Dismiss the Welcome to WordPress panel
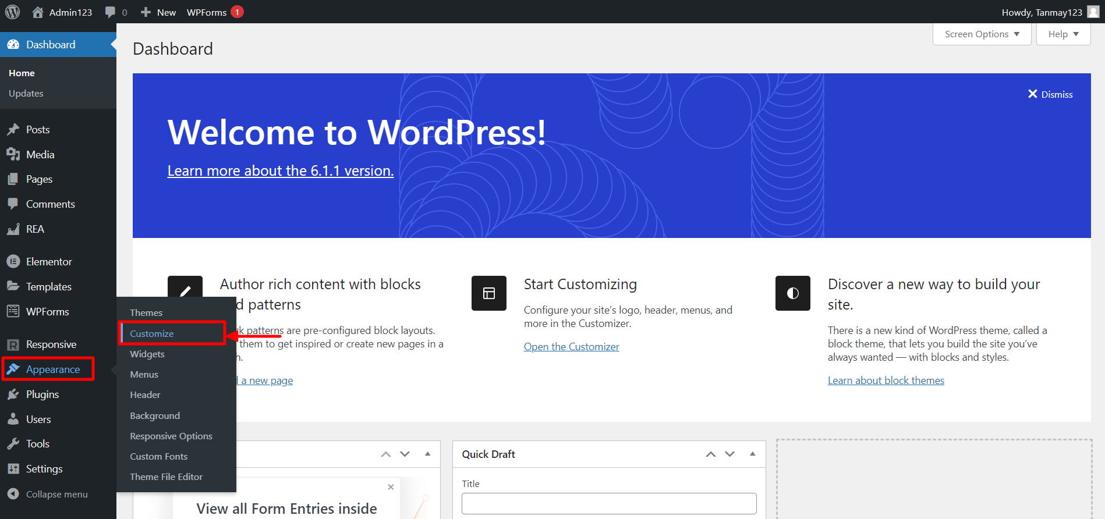Image resolution: width=1105 pixels, height=519 pixels. 1050,94
